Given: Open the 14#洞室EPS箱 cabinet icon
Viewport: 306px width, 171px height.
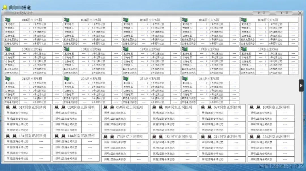Looking at the screenshot, I should click(126, 49).
